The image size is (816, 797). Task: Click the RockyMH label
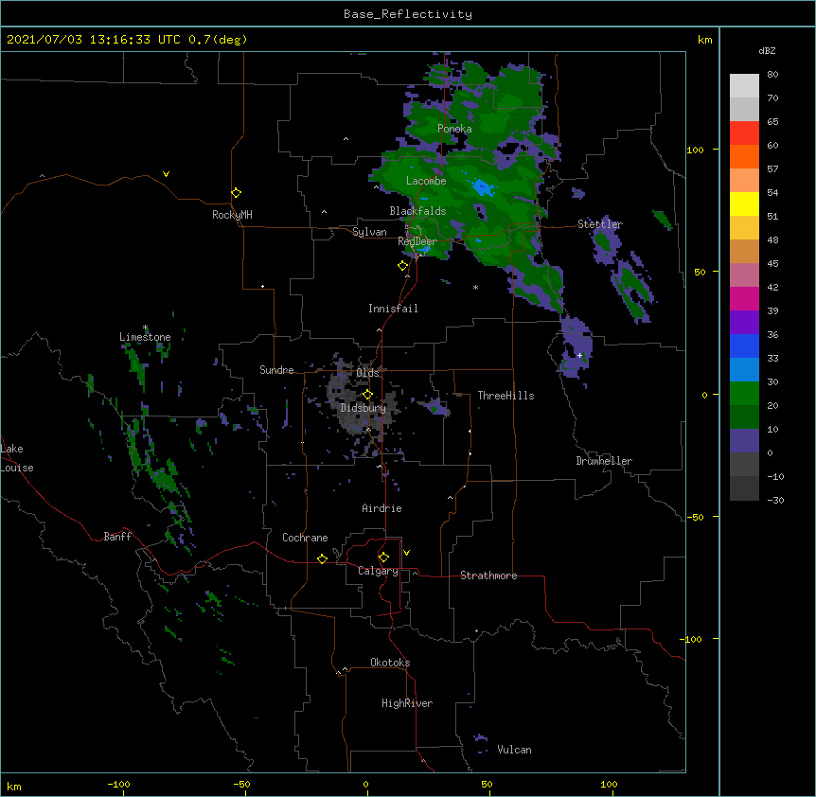pos(232,215)
